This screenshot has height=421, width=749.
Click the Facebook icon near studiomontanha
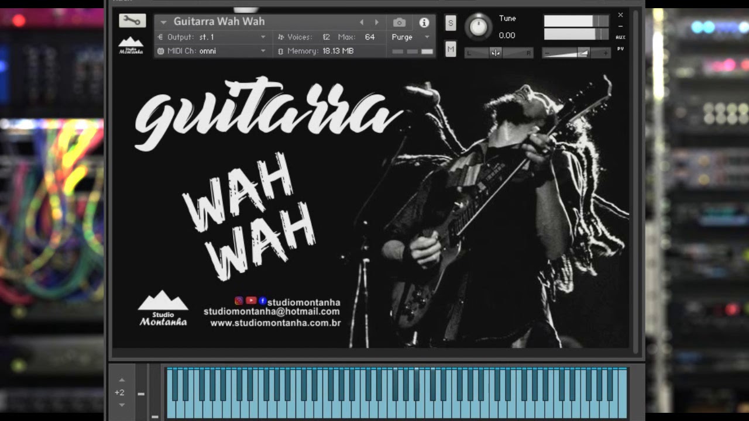tap(262, 301)
